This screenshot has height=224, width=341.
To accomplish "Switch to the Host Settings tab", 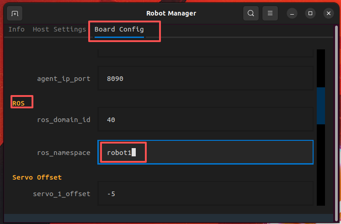I will click(59, 29).
